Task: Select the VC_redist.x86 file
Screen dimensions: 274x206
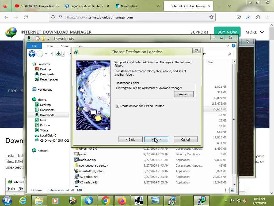Action: [88, 182]
